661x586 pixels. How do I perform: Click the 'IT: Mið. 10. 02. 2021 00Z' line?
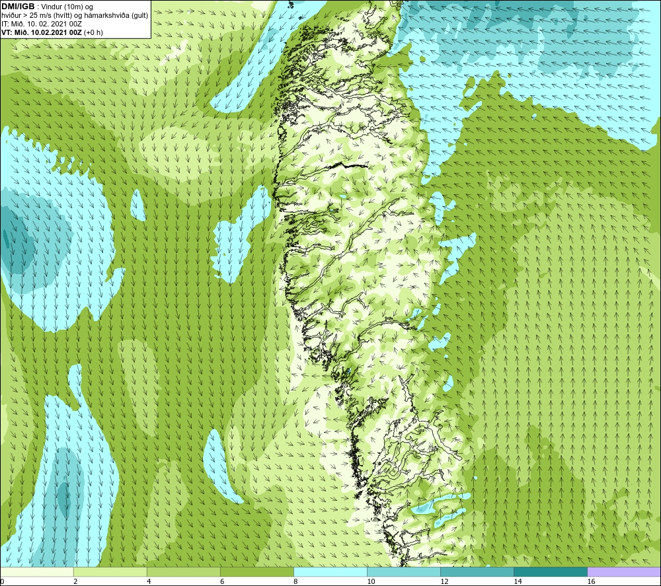(41, 24)
